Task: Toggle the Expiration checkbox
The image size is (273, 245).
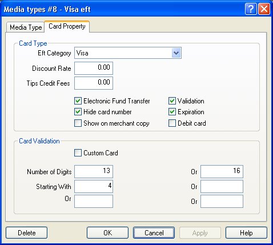Action: 172,112
